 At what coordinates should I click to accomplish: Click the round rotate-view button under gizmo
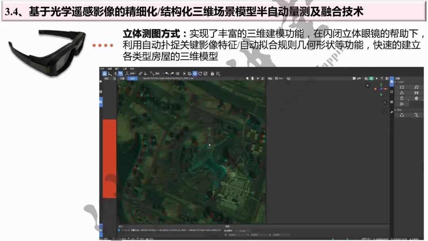(x=384, y=111)
